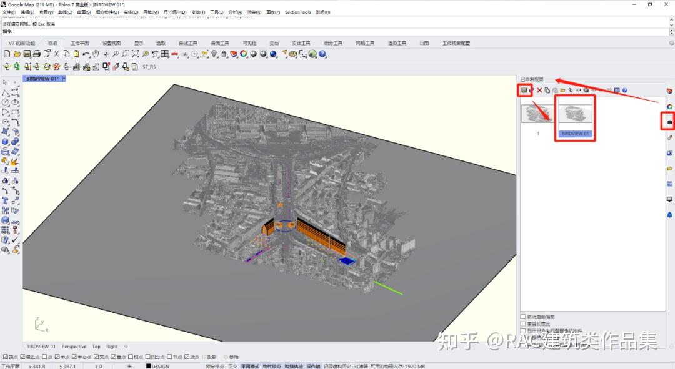675x369 pixels.
Task: Toggle 锁定格点 in the status bar
Action: (215, 366)
